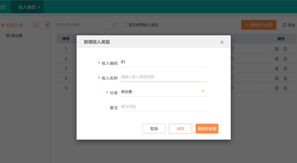297x163 pixels.
Task: Focus the 收入名称 input field
Action: click(x=163, y=77)
